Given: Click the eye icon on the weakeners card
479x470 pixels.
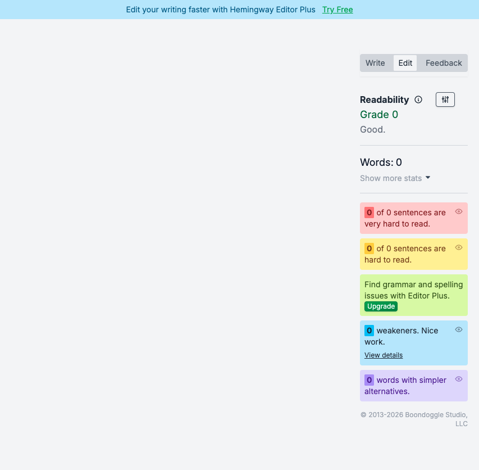Looking at the screenshot, I should (x=458, y=329).
